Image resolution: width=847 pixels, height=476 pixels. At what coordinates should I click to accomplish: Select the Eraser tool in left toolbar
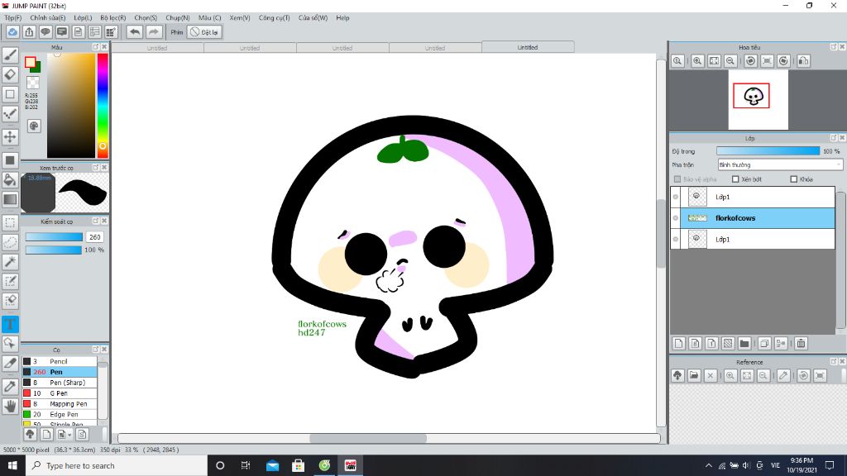10,74
